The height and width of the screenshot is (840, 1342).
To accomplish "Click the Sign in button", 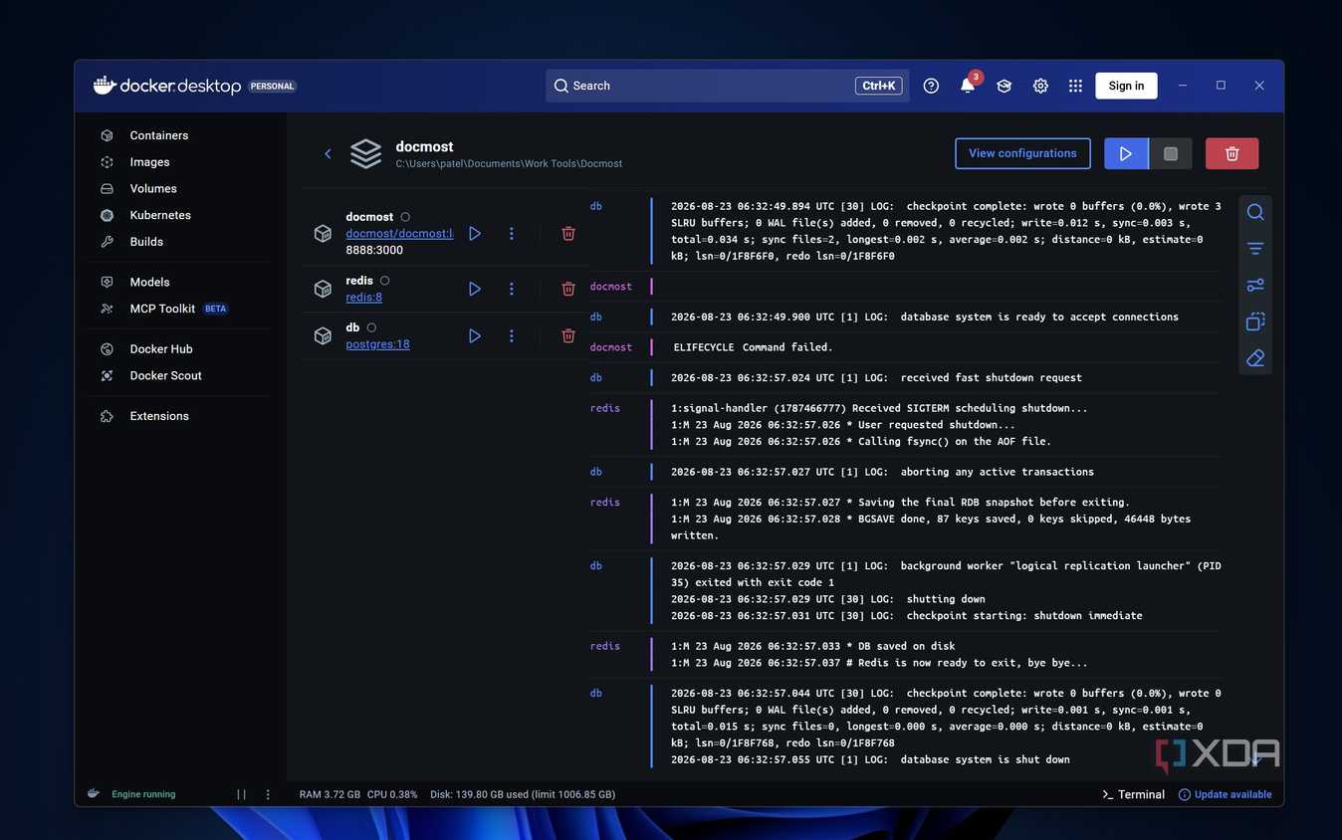I will 1126,86.
